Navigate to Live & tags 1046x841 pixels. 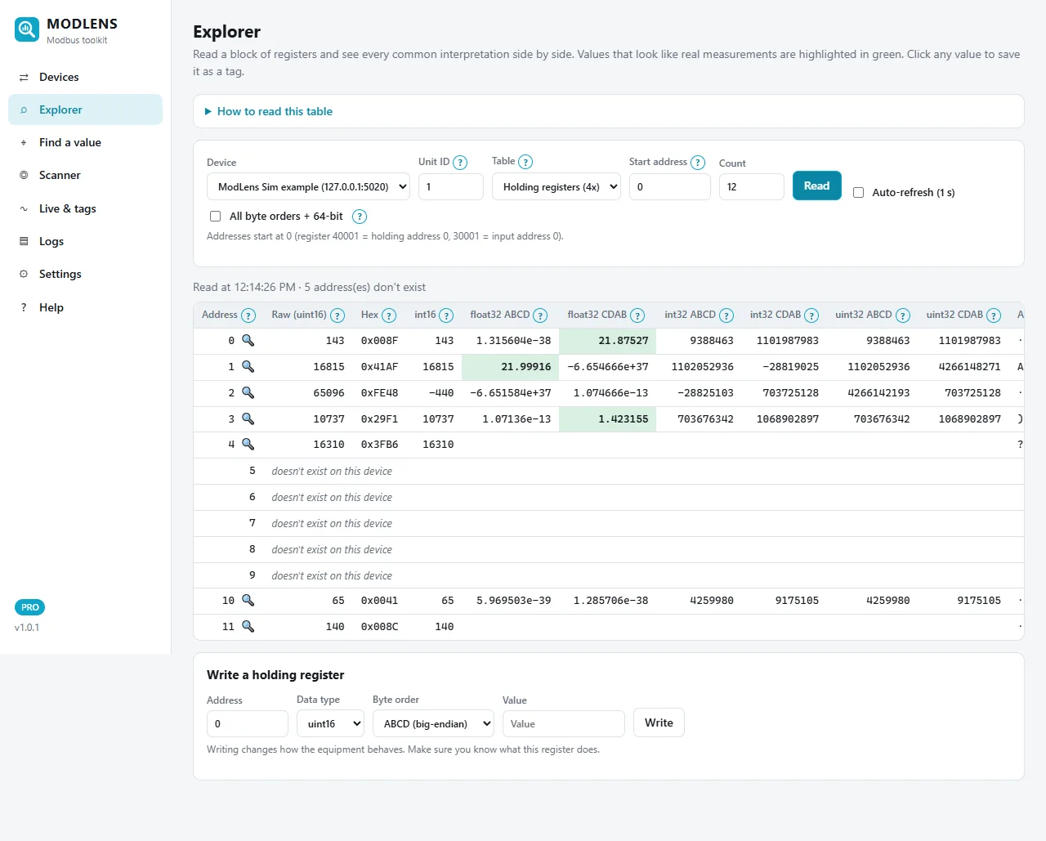tap(85, 208)
